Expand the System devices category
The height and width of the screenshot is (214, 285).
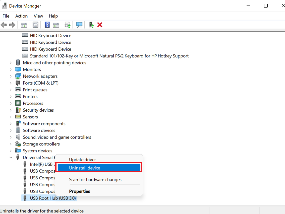(11, 151)
